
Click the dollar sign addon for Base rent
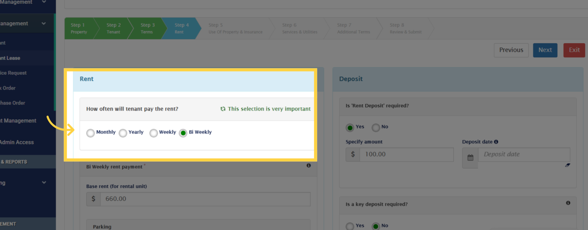[x=93, y=199]
